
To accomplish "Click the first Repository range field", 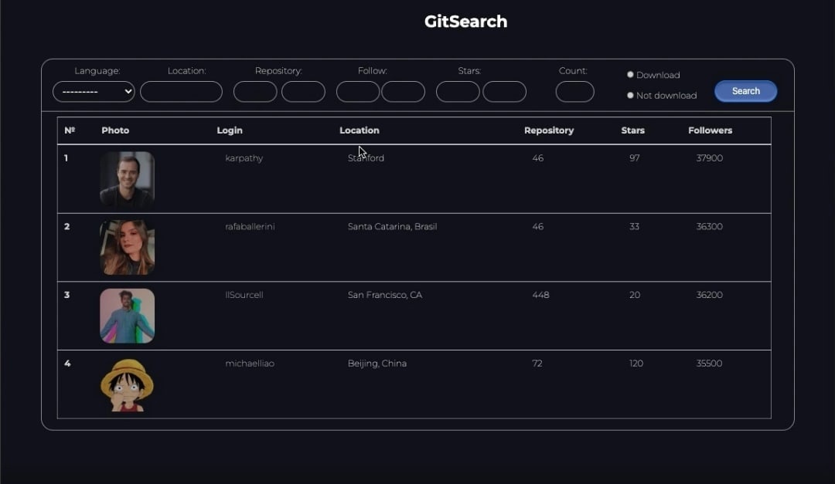I will pyautogui.click(x=255, y=92).
